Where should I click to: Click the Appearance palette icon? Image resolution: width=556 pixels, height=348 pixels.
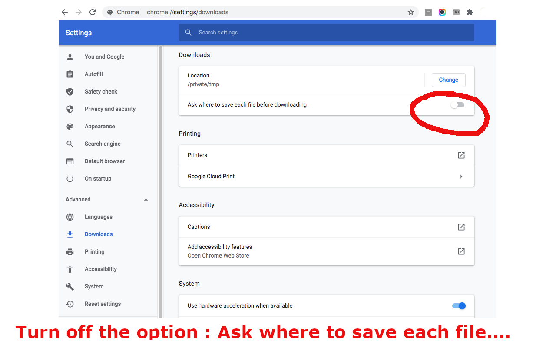pyautogui.click(x=70, y=126)
